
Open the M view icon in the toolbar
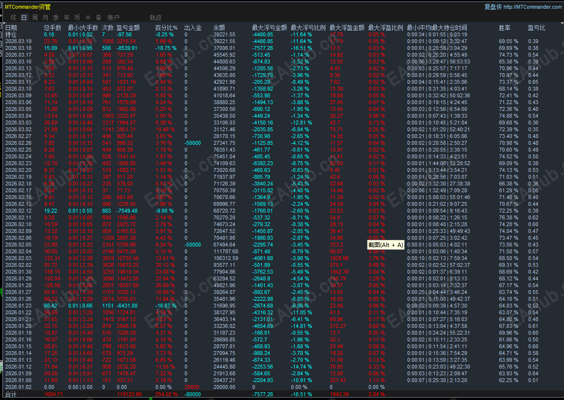(x=88, y=17)
